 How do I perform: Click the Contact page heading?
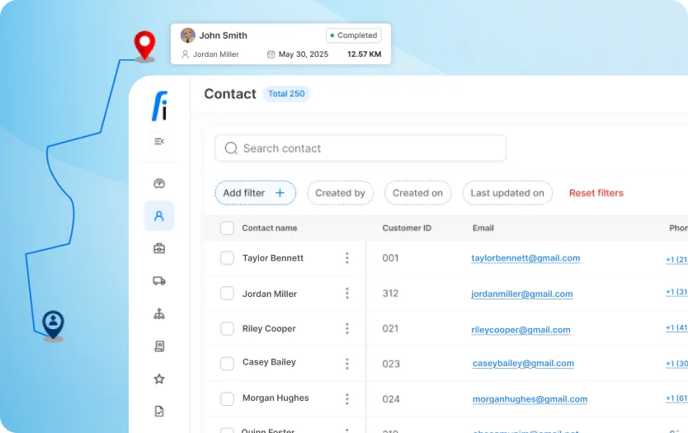tap(230, 94)
